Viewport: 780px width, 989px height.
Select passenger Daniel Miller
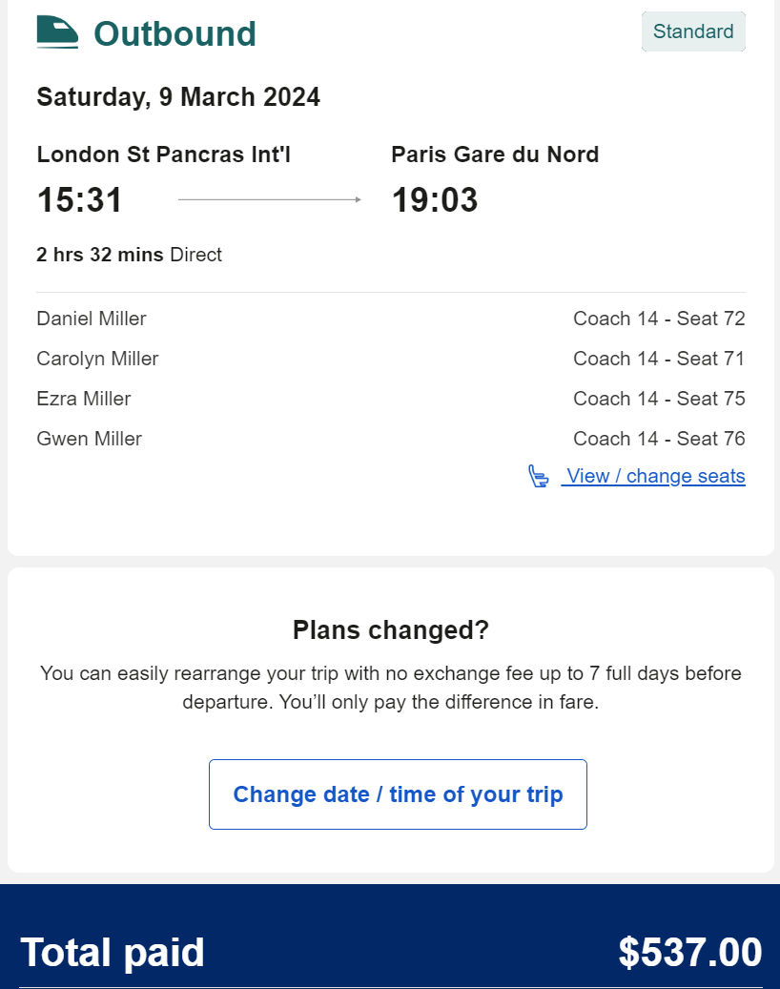click(x=92, y=319)
